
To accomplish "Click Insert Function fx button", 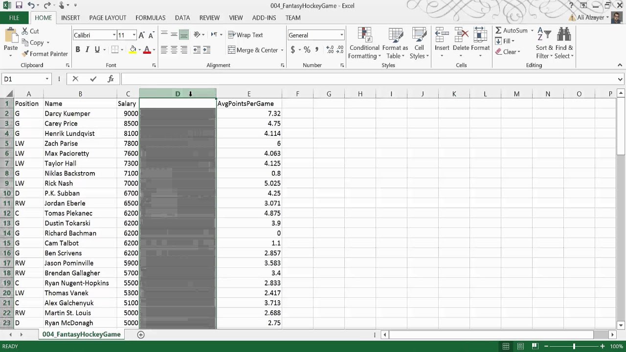I will pyautogui.click(x=111, y=79).
